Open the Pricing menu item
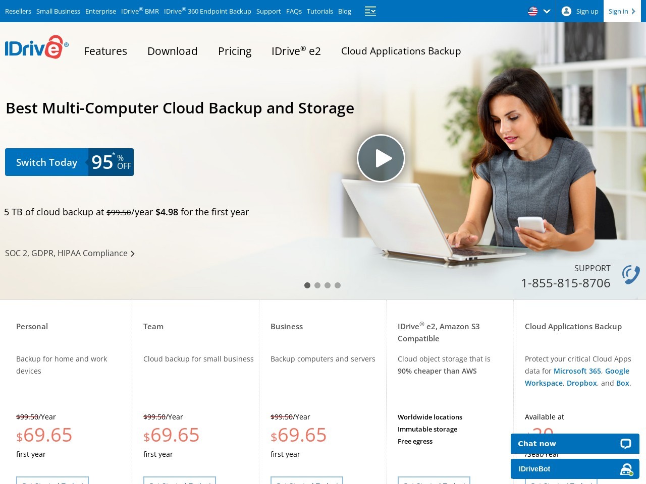The width and height of the screenshot is (646, 484). click(235, 51)
